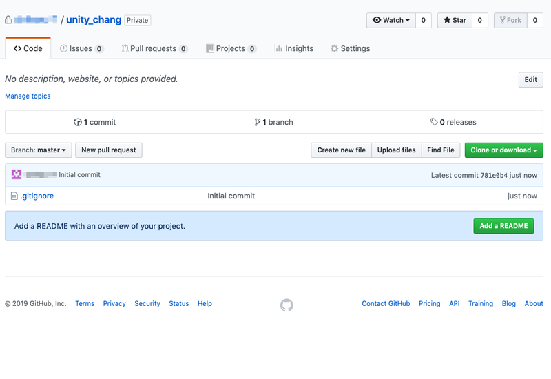Image resolution: width=551 pixels, height=379 pixels.
Task: Open the Blog footer link
Action: (x=509, y=303)
